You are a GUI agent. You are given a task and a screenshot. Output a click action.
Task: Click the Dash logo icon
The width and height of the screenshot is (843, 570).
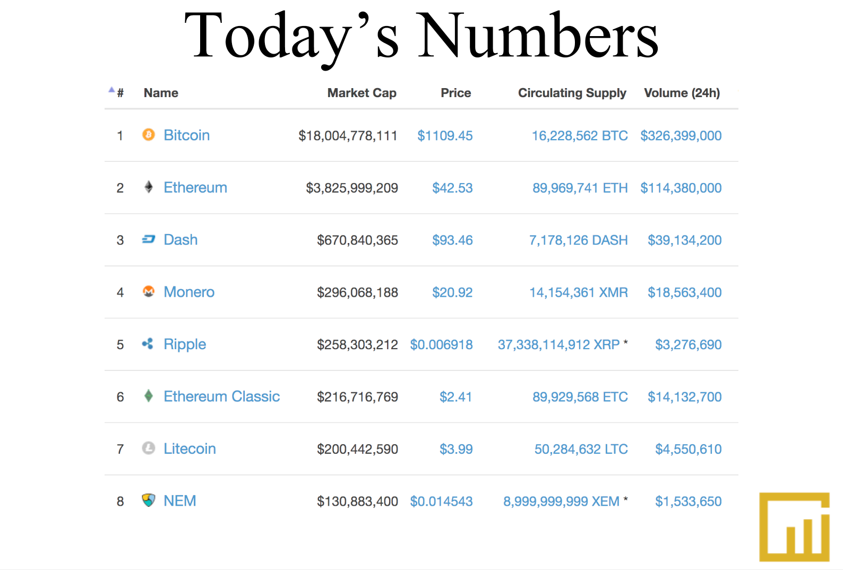pyautogui.click(x=149, y=239)
